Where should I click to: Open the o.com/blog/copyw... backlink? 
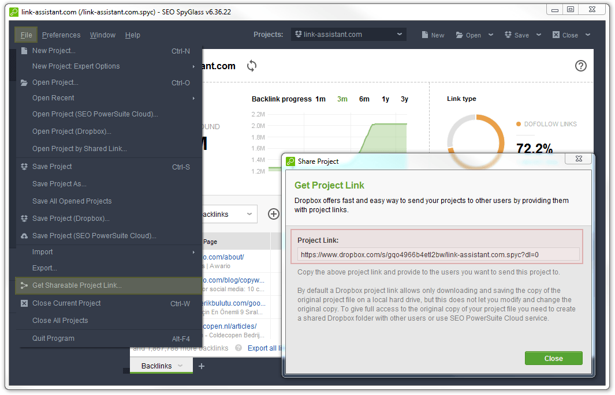point(233,280)
